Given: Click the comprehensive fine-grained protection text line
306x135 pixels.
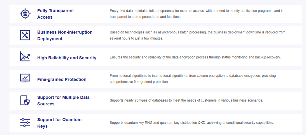Looking at the screenshot, I should [x=139, y=82].
